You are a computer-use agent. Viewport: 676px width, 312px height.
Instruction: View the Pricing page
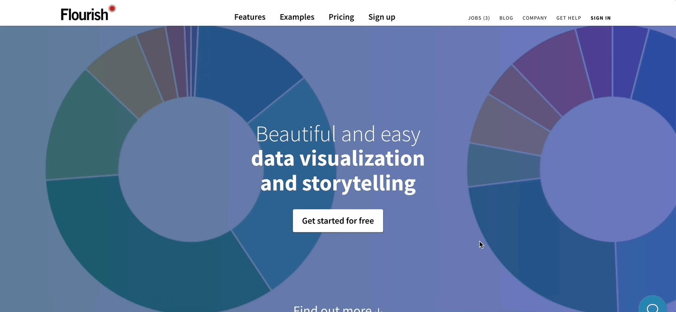pos(341,17)
